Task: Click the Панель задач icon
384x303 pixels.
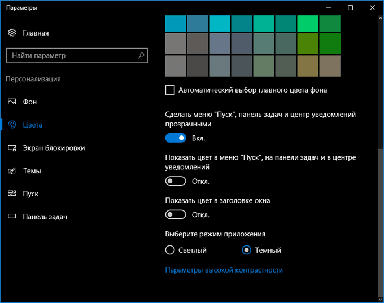Action: (12, 217)
